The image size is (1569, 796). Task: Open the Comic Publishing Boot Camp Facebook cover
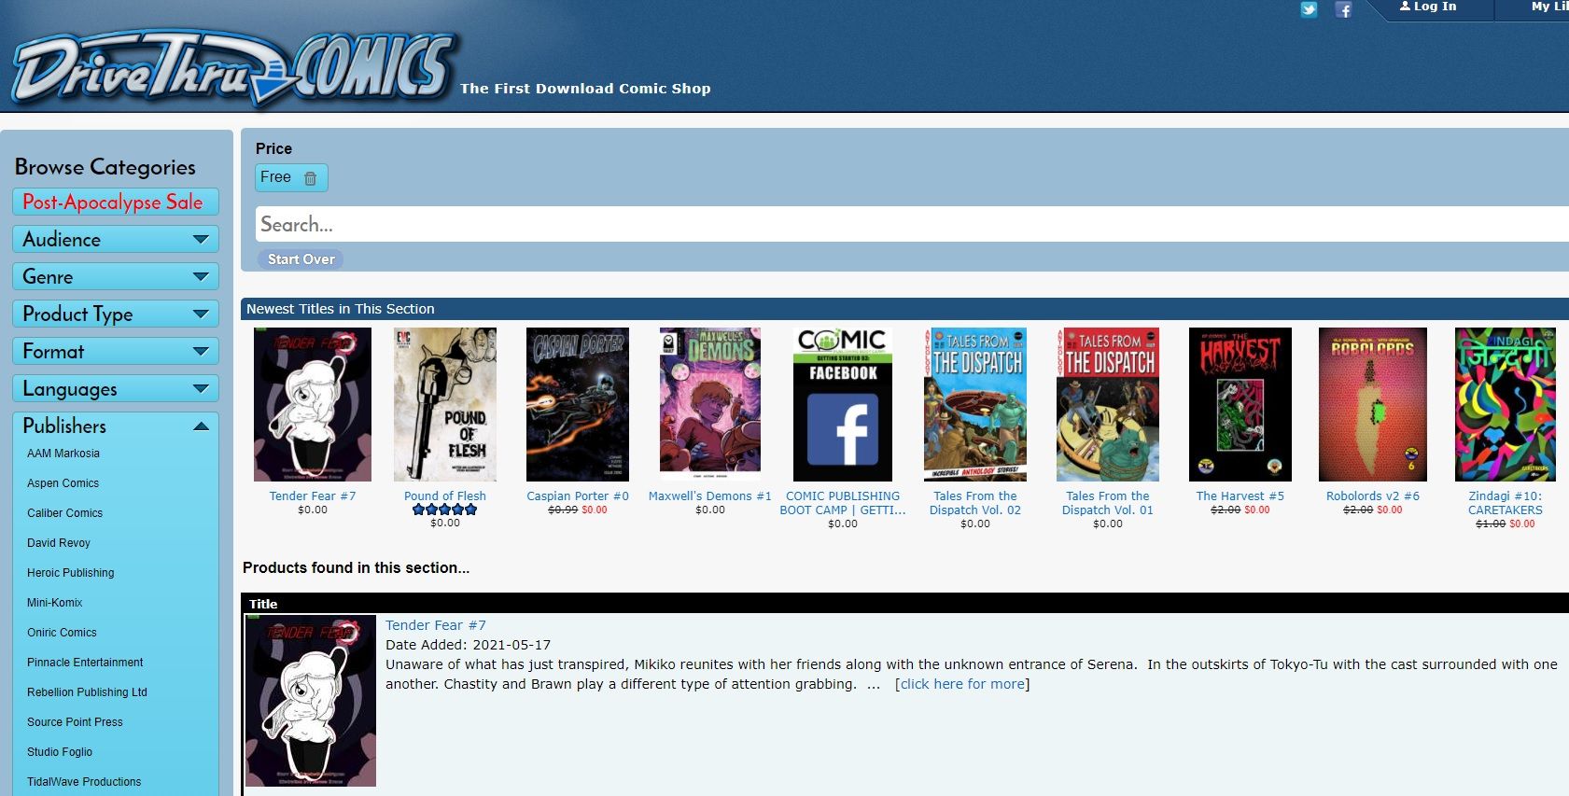pyautogui.click(x=843, y=404)
